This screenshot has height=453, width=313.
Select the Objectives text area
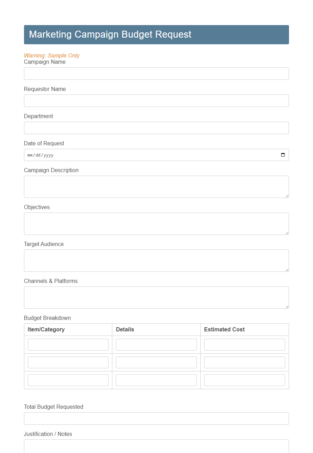pos(156,223)
